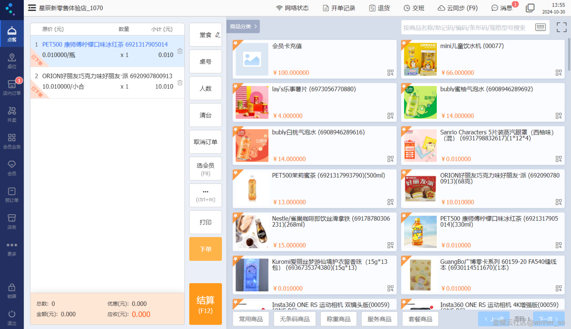Select 点餐 in the sidebar
Screen dimensions: 571x329
(x=12, y=34)
